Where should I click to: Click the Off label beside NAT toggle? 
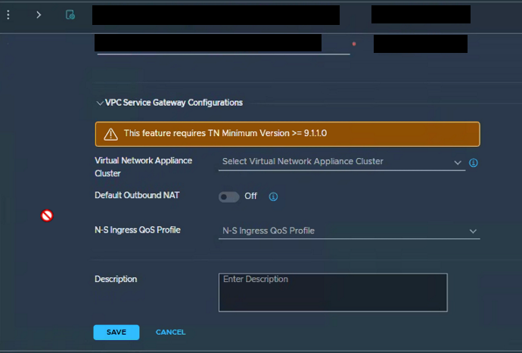pyautogui.click(x=250, y=196)
